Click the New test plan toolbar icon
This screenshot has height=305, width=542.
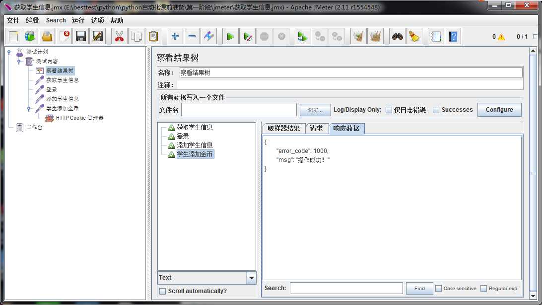(x=13, y=36)
